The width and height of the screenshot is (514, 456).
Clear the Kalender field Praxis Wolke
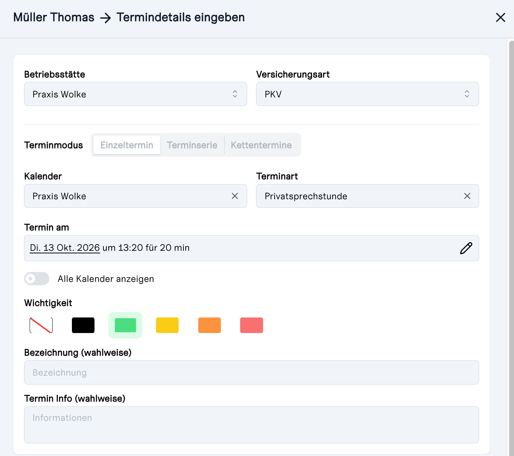click(x=235, y=196)
